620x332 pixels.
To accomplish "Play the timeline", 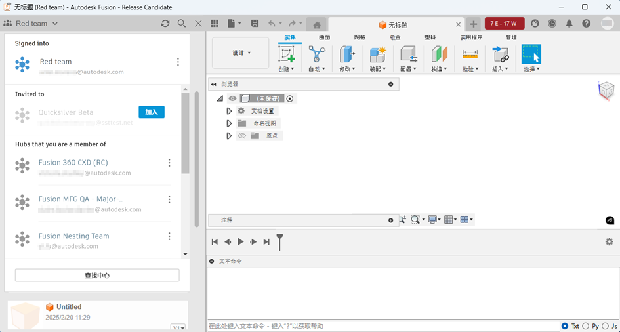I will [x=240, y=242].
